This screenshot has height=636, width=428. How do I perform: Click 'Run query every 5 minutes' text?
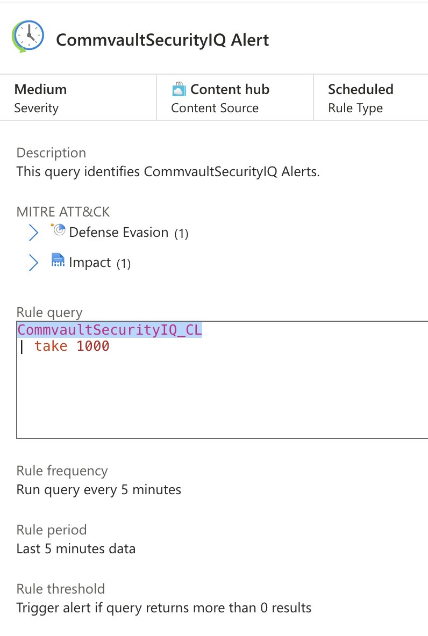click(x=99, y=490)
